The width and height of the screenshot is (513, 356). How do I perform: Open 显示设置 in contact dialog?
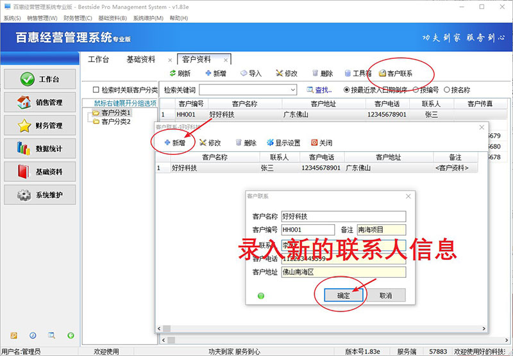283,143
